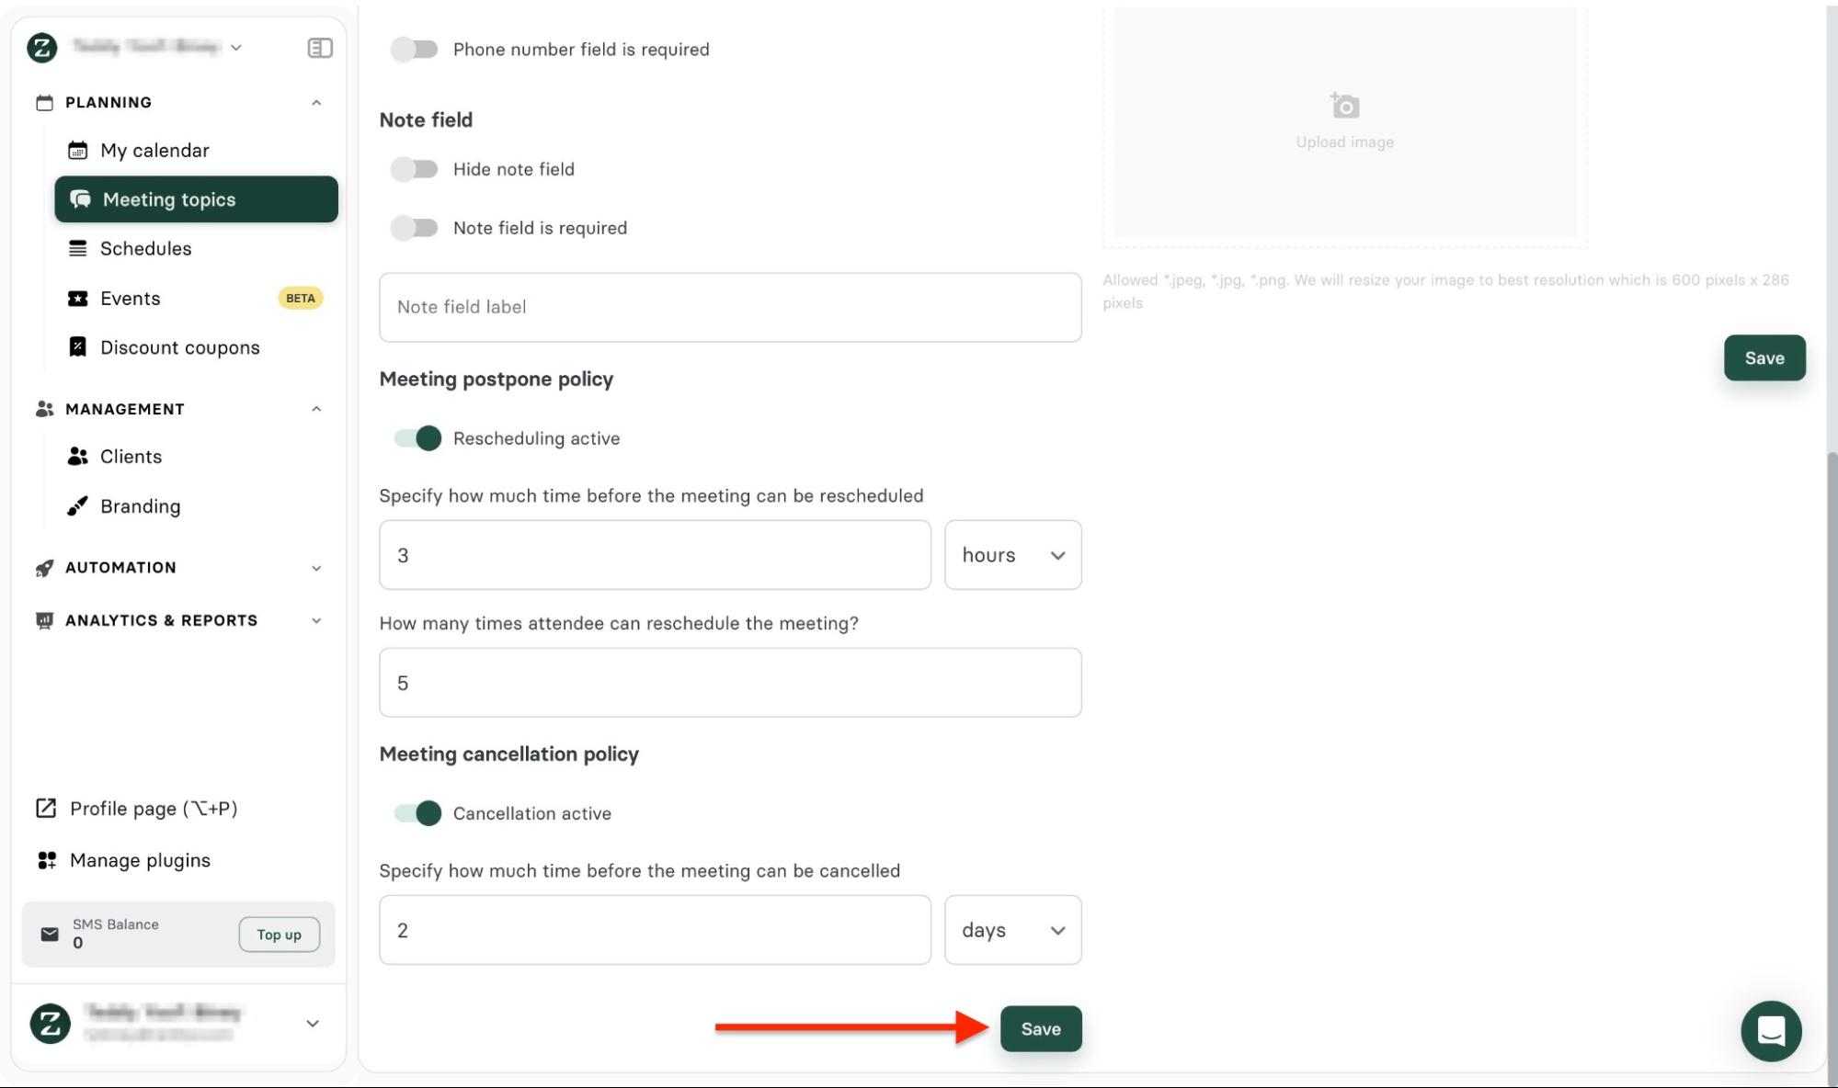Click the My calendar icon

[x=78, y=150]
